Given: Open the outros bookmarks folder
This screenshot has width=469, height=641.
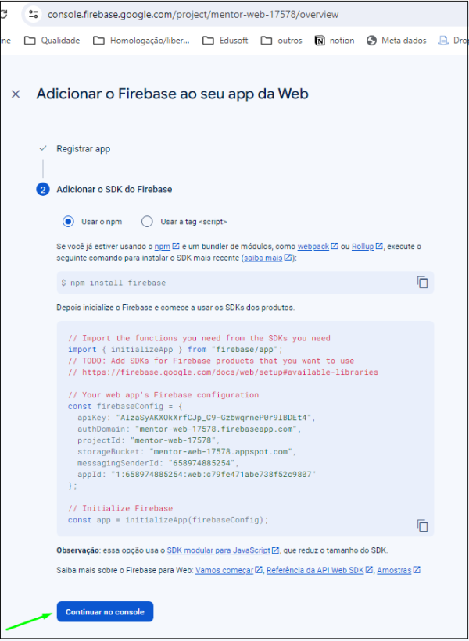Looking at the screenshot, I should 281,41.
